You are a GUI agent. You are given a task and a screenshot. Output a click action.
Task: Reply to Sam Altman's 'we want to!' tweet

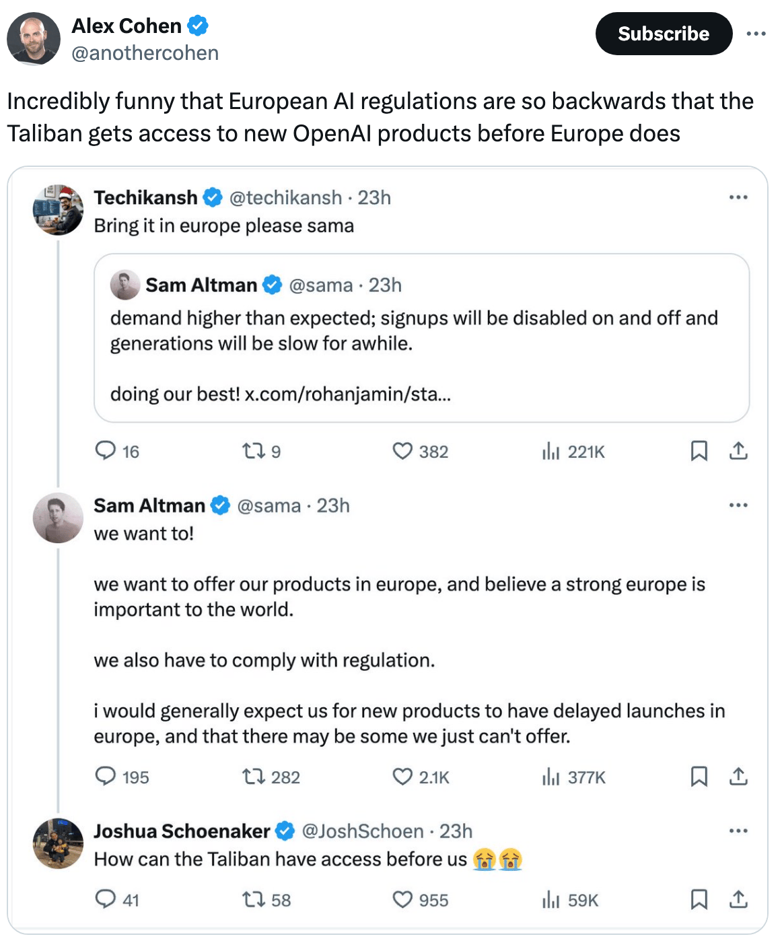pyautogui.click(x=106, y=777)
